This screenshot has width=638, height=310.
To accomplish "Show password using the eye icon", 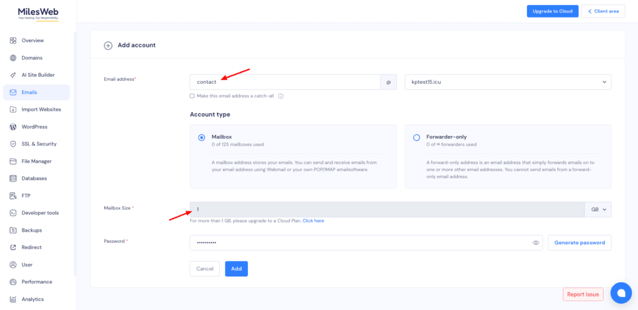I will (x=536, y=243).
